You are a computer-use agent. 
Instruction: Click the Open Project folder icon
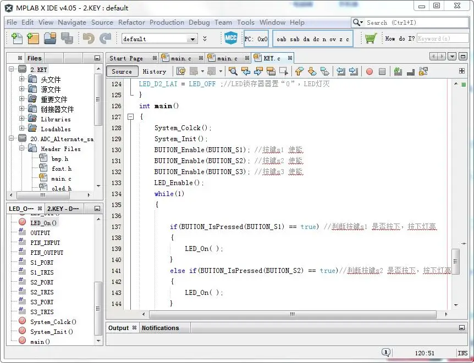coord(50,38)
